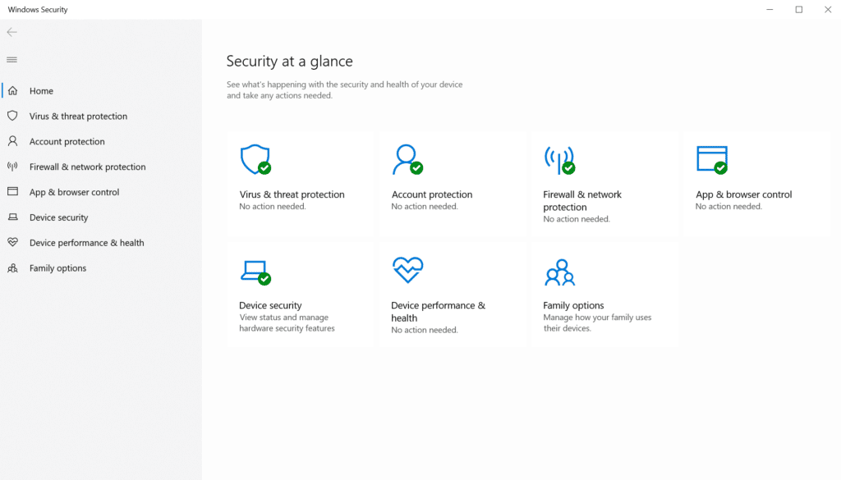841x480 pixels.
Task: Click the large laptop icon on Device security tile
Action: [x=255, y=272]
